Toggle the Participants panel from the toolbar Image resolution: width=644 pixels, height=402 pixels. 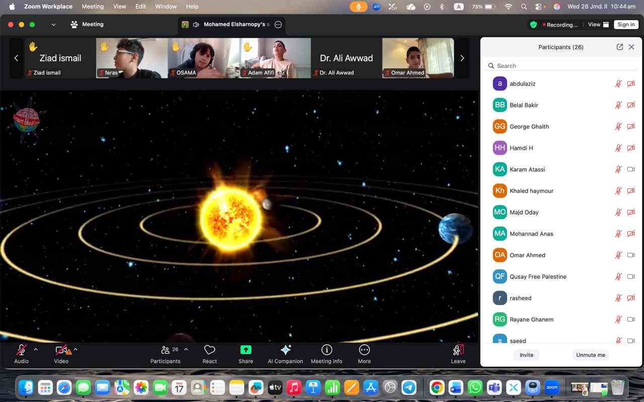click(x=165, y=350)
